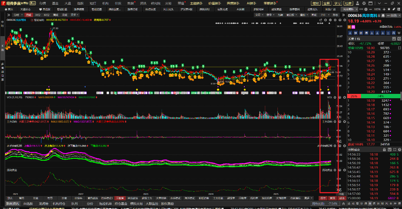
Task: Click the user account icon
Action: pos(357,3)
